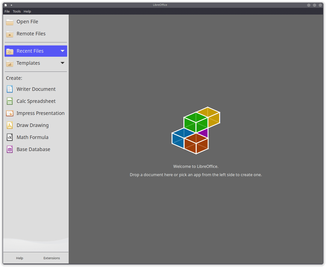
Task: Select the Recent Files label
Action: tap(30, 51)
